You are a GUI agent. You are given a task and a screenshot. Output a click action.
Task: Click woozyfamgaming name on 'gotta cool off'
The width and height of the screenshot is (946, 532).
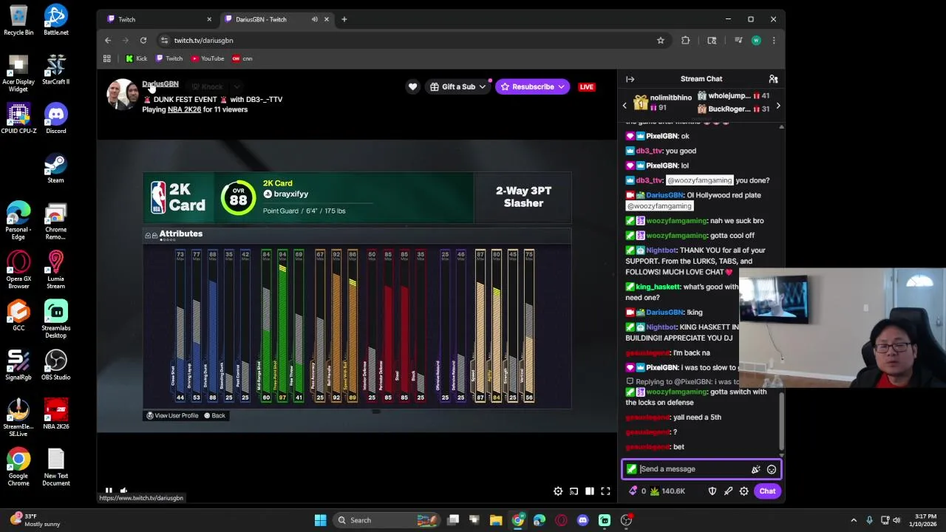(676, 236)
